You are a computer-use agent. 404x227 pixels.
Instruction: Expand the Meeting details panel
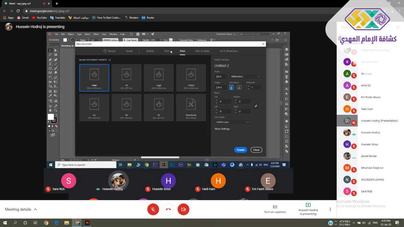coord(21,209)
